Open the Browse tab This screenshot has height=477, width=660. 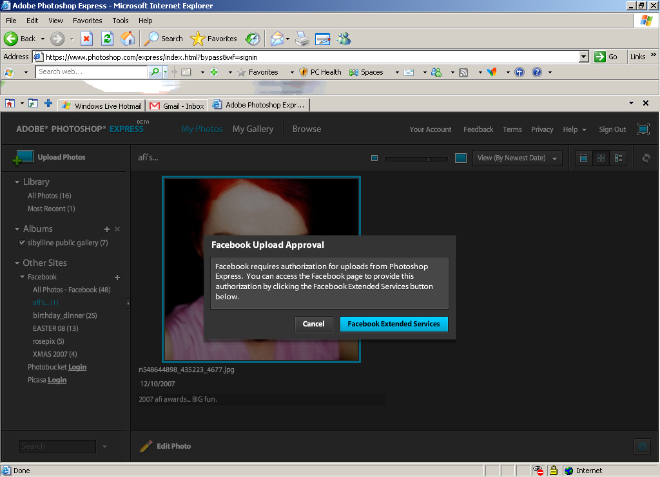(307, 129)
